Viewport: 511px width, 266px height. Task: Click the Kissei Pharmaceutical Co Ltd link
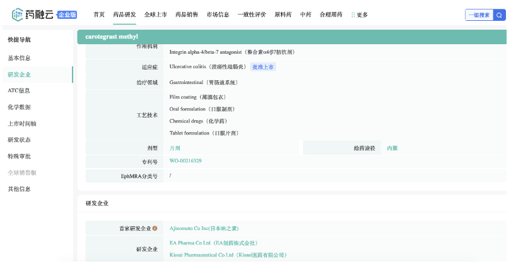pos(228,255)
